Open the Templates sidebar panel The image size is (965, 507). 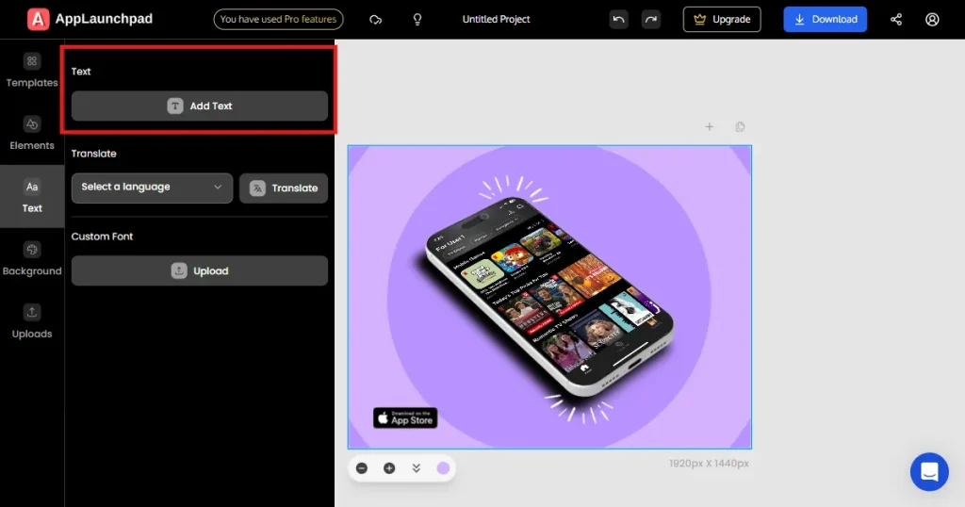click(32, 71)
